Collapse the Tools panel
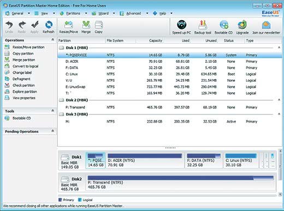 point(53,111)
